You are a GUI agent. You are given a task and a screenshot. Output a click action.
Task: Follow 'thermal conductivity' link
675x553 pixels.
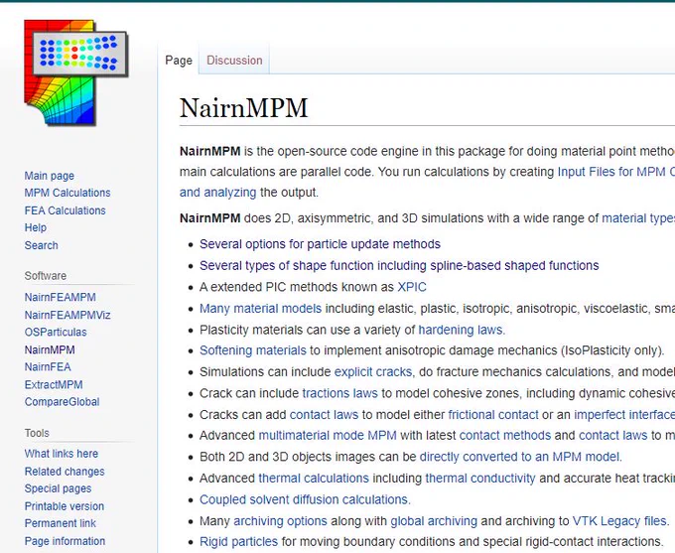(x=480, y=479)
